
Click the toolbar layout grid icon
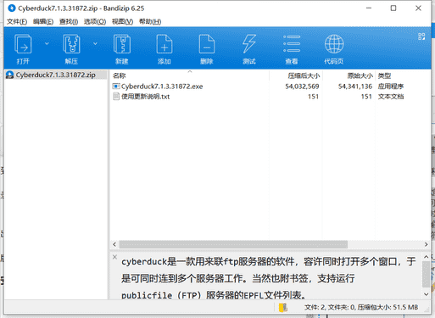tap(421, 36)
